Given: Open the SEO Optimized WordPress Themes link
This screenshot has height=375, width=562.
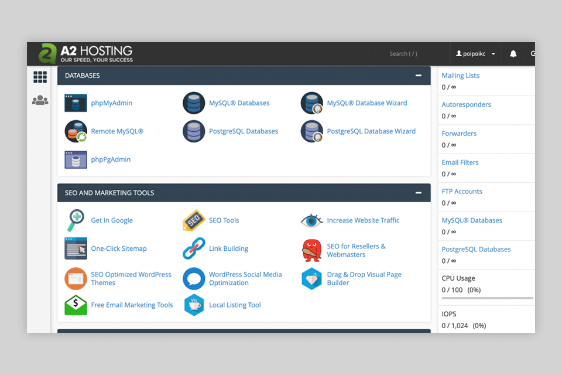Looking at the screenshot, I should (131, 278).
